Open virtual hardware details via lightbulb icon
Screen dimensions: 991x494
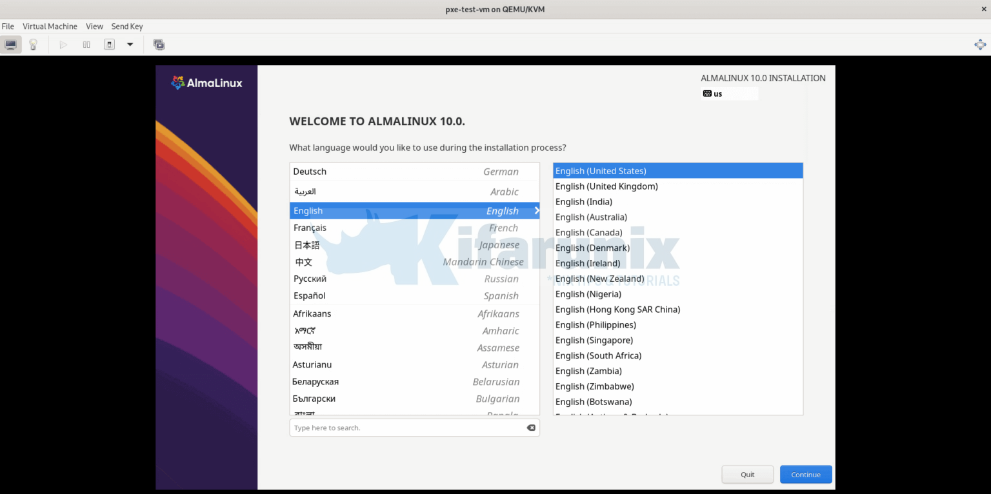pyautogui.click(x=34, y=44)
